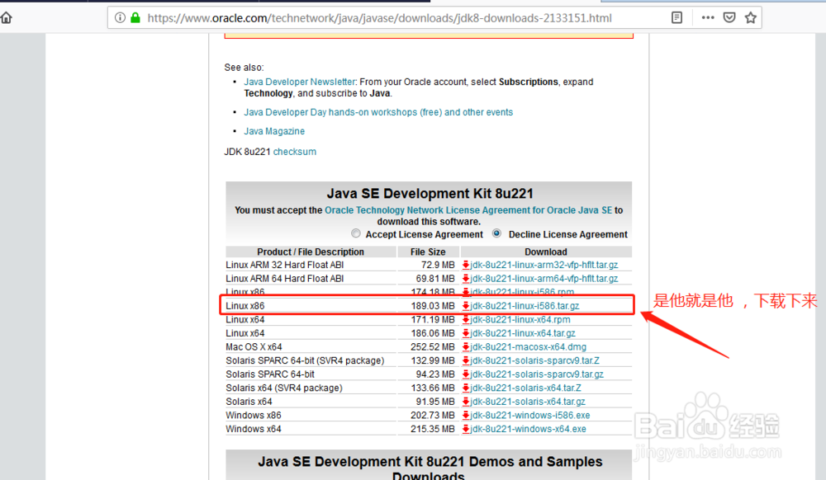This screenshot has width=826, height=480.
Task: Click the File Size column header
Action: click(428, 252)
